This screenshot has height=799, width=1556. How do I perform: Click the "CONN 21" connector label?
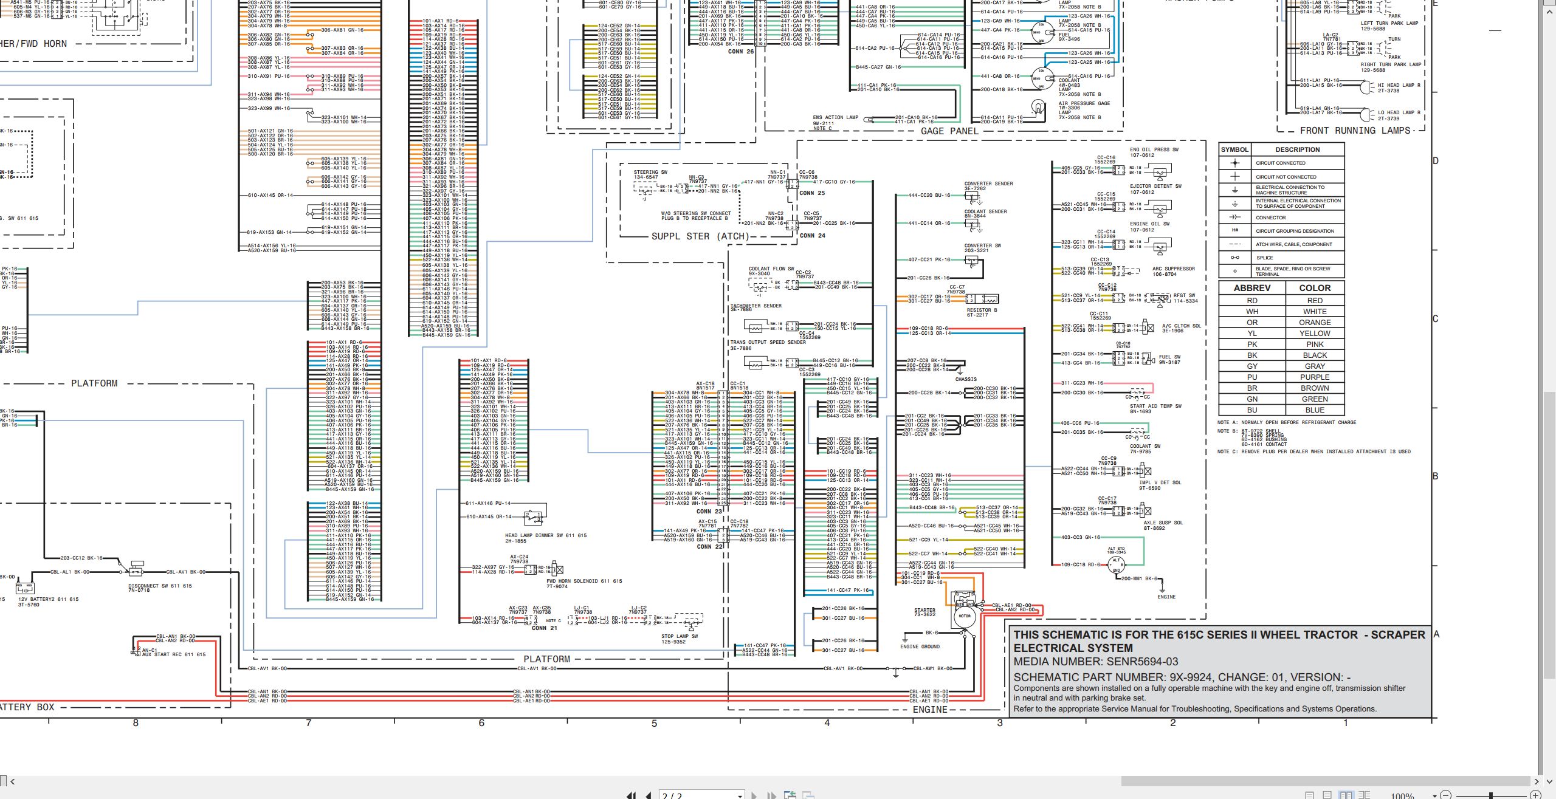coord(545,628)
